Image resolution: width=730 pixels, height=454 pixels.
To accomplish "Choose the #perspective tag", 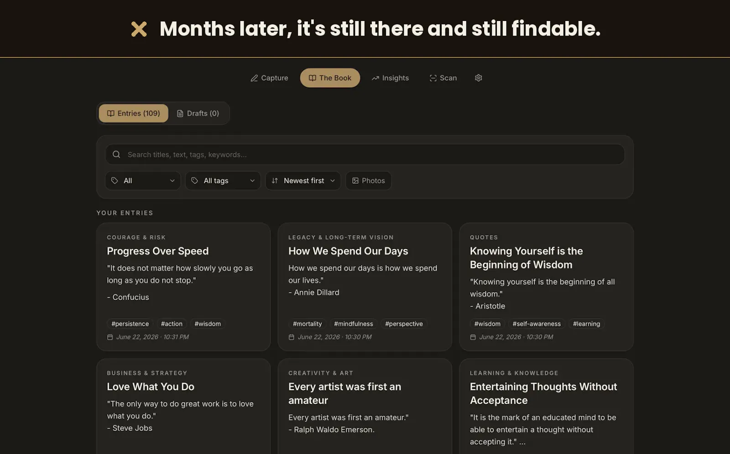I will pos(404,324).
